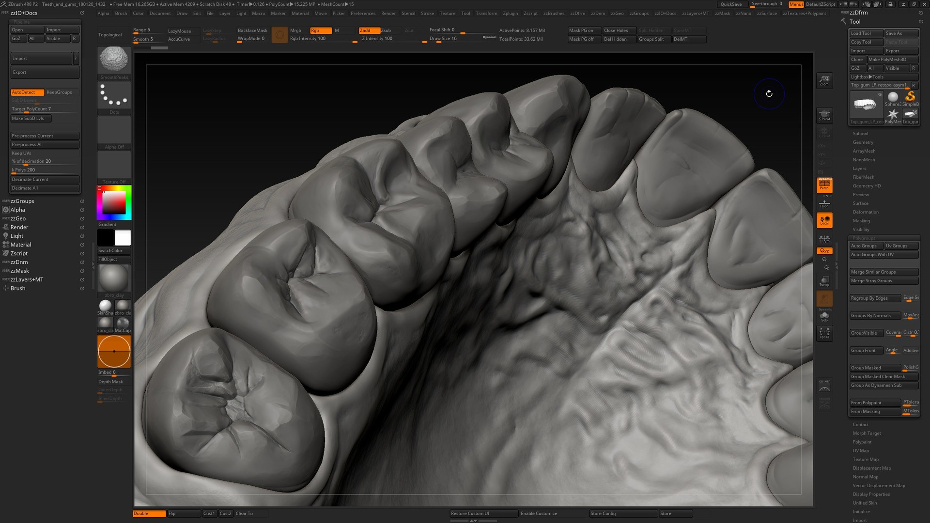Expand the UV Map section
The width and height of the screenshot is (930, 523).
click(861, 451)
